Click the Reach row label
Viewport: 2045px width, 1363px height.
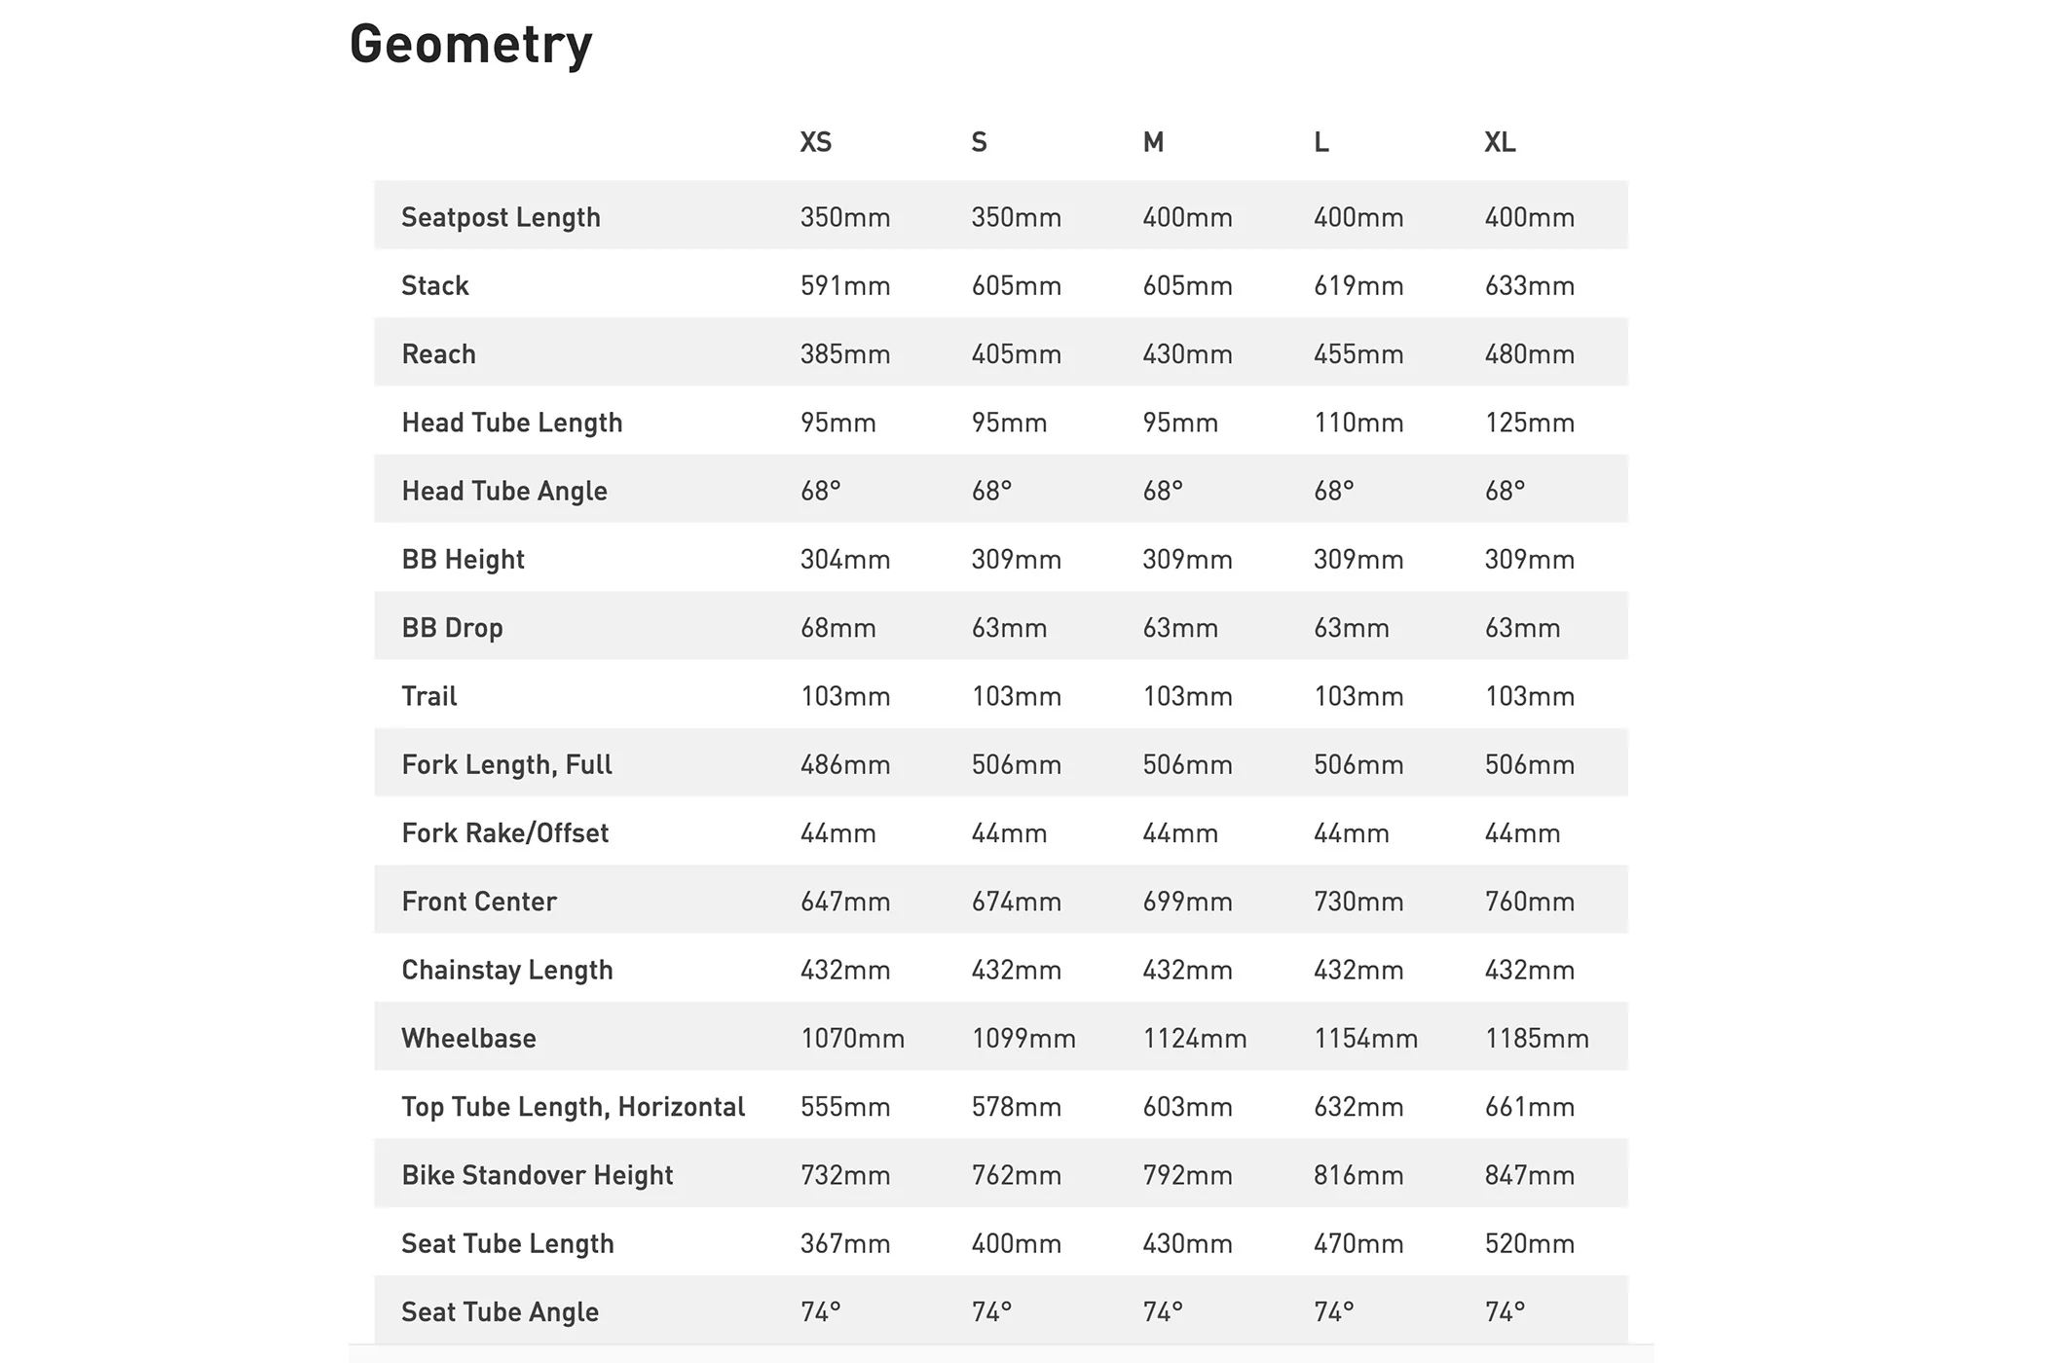(438, 353)
